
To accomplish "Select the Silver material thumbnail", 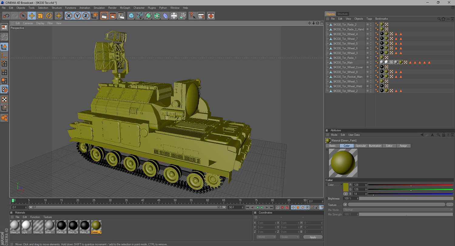I will (x=50, y=227).
